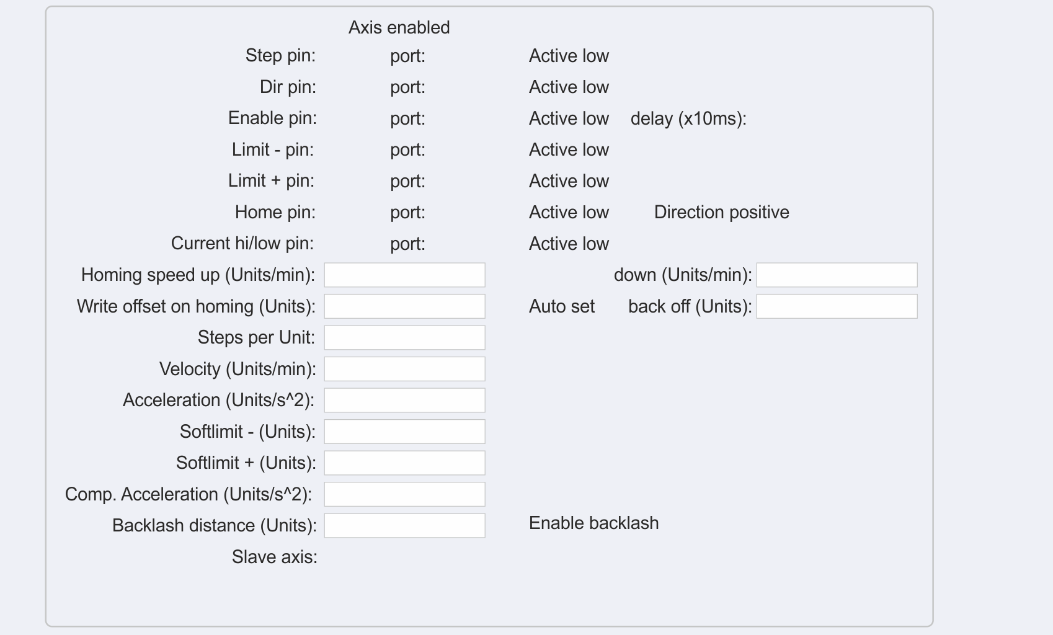Screen dimensions: 1053x635
Task: Click the Softlimit + (Units) field
Action: click(x=404, y=463)
